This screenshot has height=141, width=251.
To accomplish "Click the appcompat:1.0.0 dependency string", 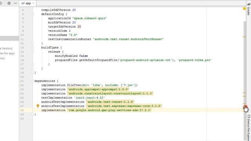I will tap(98, 89).
